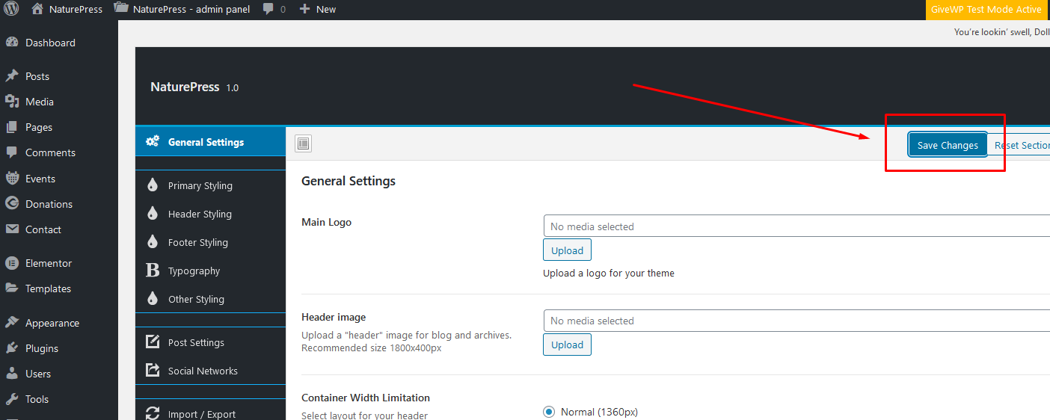Click the WordPress logo icon
1050x420 pixels.
click(x=12, y=9)
